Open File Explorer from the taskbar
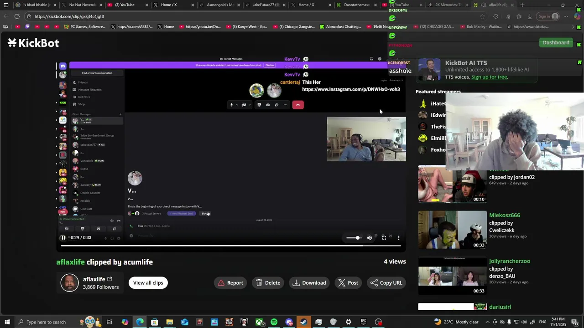This screenshot has width=584, height=328. 169,322
